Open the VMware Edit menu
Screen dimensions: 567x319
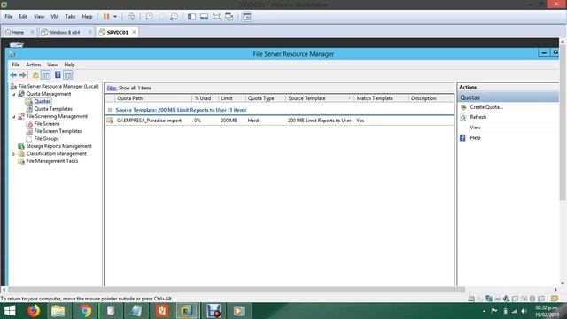(23, 17)
